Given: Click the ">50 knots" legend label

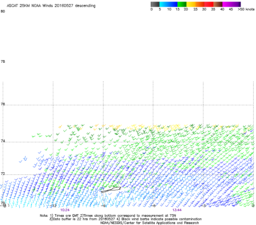Looking at the screenshot, I should click(246, 9).
